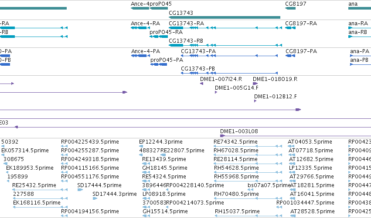Select the DME1-018O19.R feature label
The height and width of the screenshot is (218, 371).
click(x=275, y=79)
